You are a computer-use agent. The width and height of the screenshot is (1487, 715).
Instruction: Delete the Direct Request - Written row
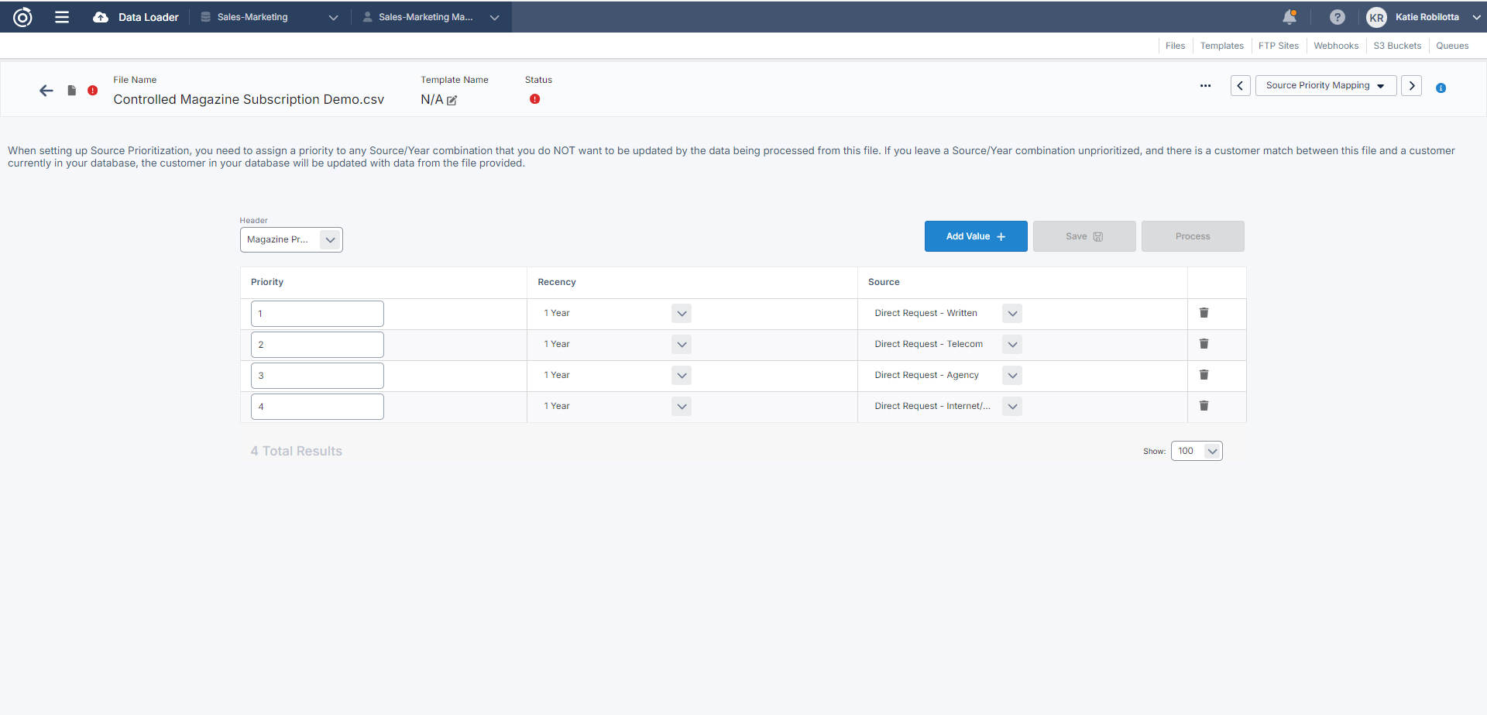1204,313
